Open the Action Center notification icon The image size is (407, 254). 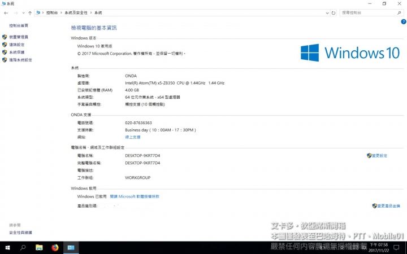tap(397, 248)
